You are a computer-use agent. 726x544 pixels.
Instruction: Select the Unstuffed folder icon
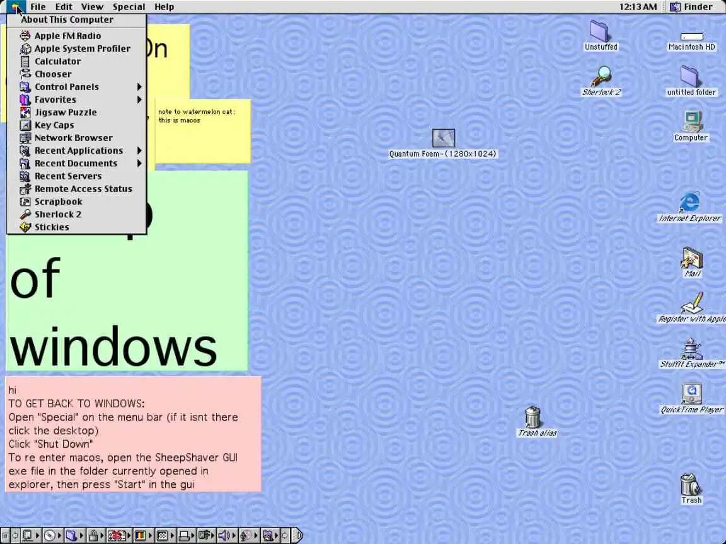[601, 35]
